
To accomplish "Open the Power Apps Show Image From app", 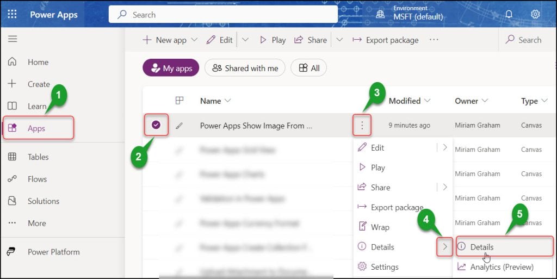I will (256, 125).
